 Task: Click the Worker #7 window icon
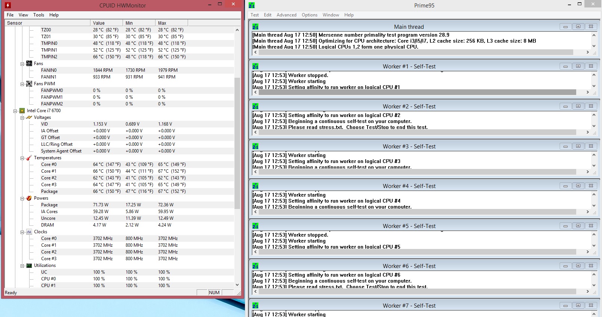pyautogui.click(x=255, y=305)
